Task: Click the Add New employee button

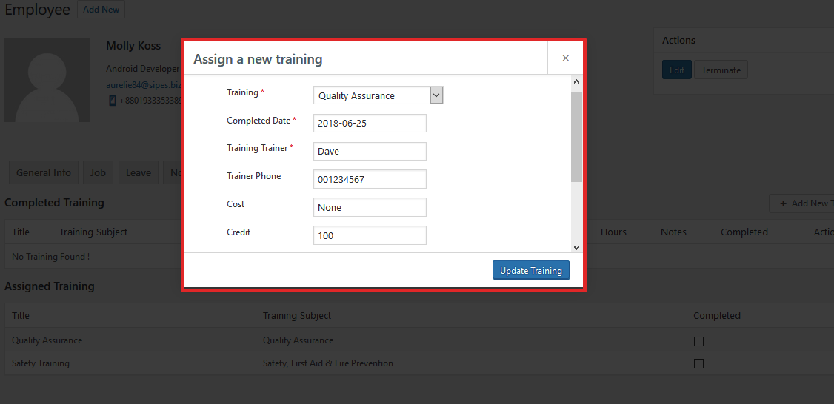Action: coord(101,10)
